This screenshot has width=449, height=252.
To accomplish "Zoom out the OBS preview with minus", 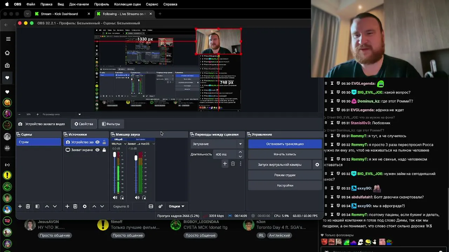I will click(19, 114).
